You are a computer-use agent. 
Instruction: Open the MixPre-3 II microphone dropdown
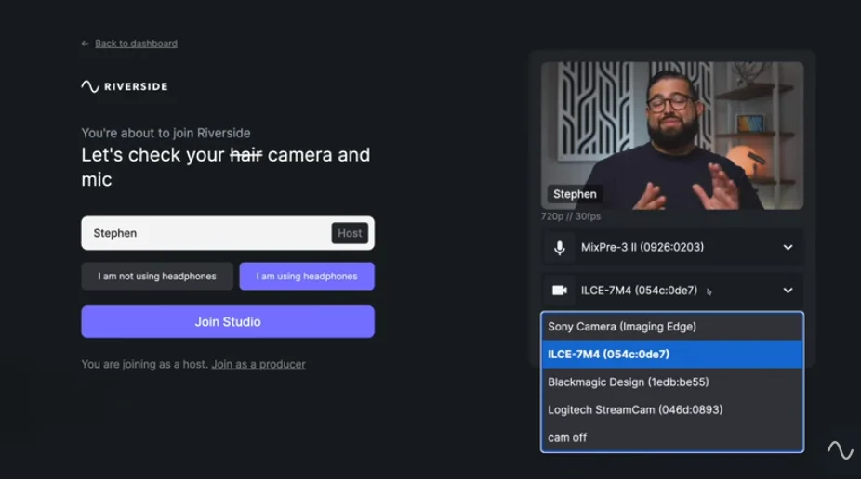672,248
